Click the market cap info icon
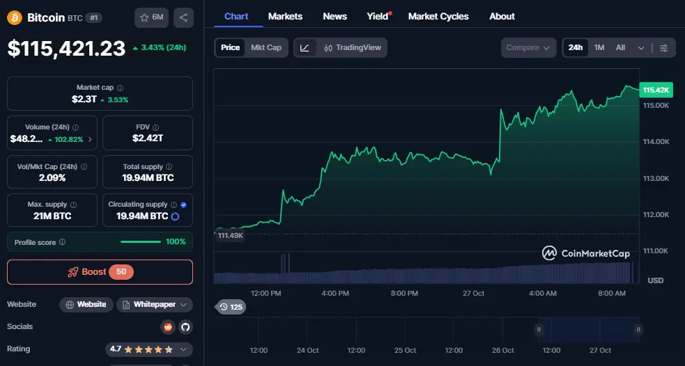The image size is (685, 366). tap(120, 88)
